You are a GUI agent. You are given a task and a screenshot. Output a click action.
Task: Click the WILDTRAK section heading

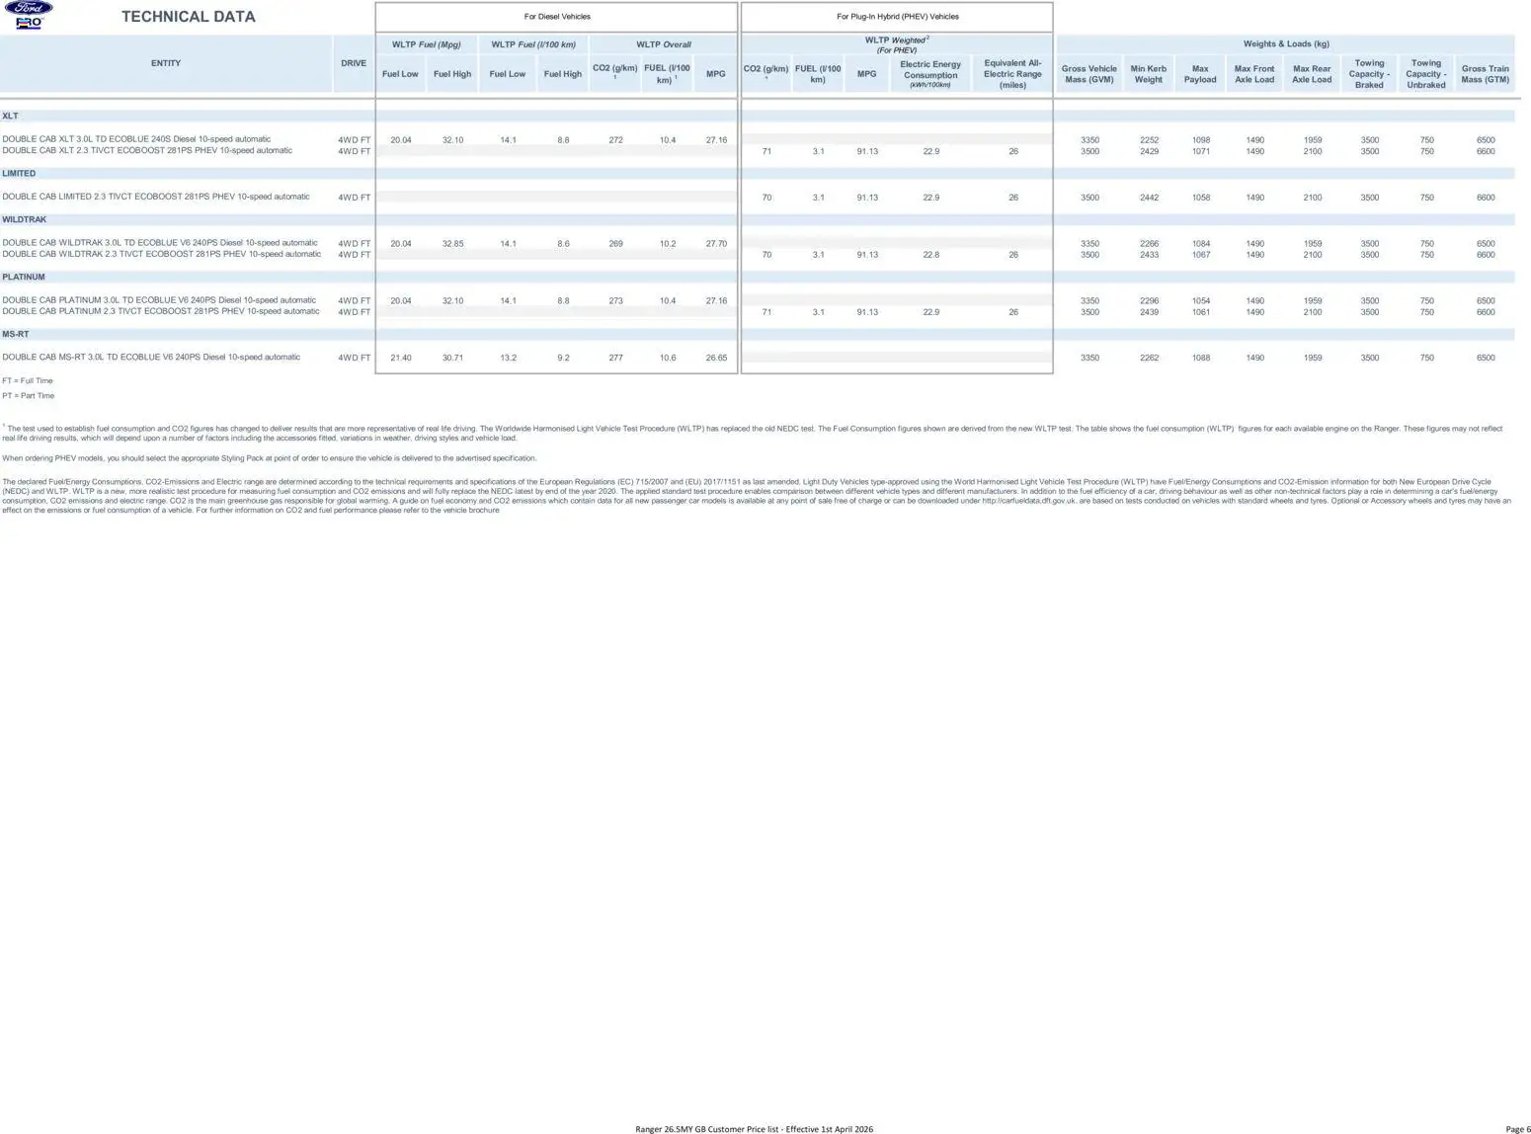pos(24,220)
